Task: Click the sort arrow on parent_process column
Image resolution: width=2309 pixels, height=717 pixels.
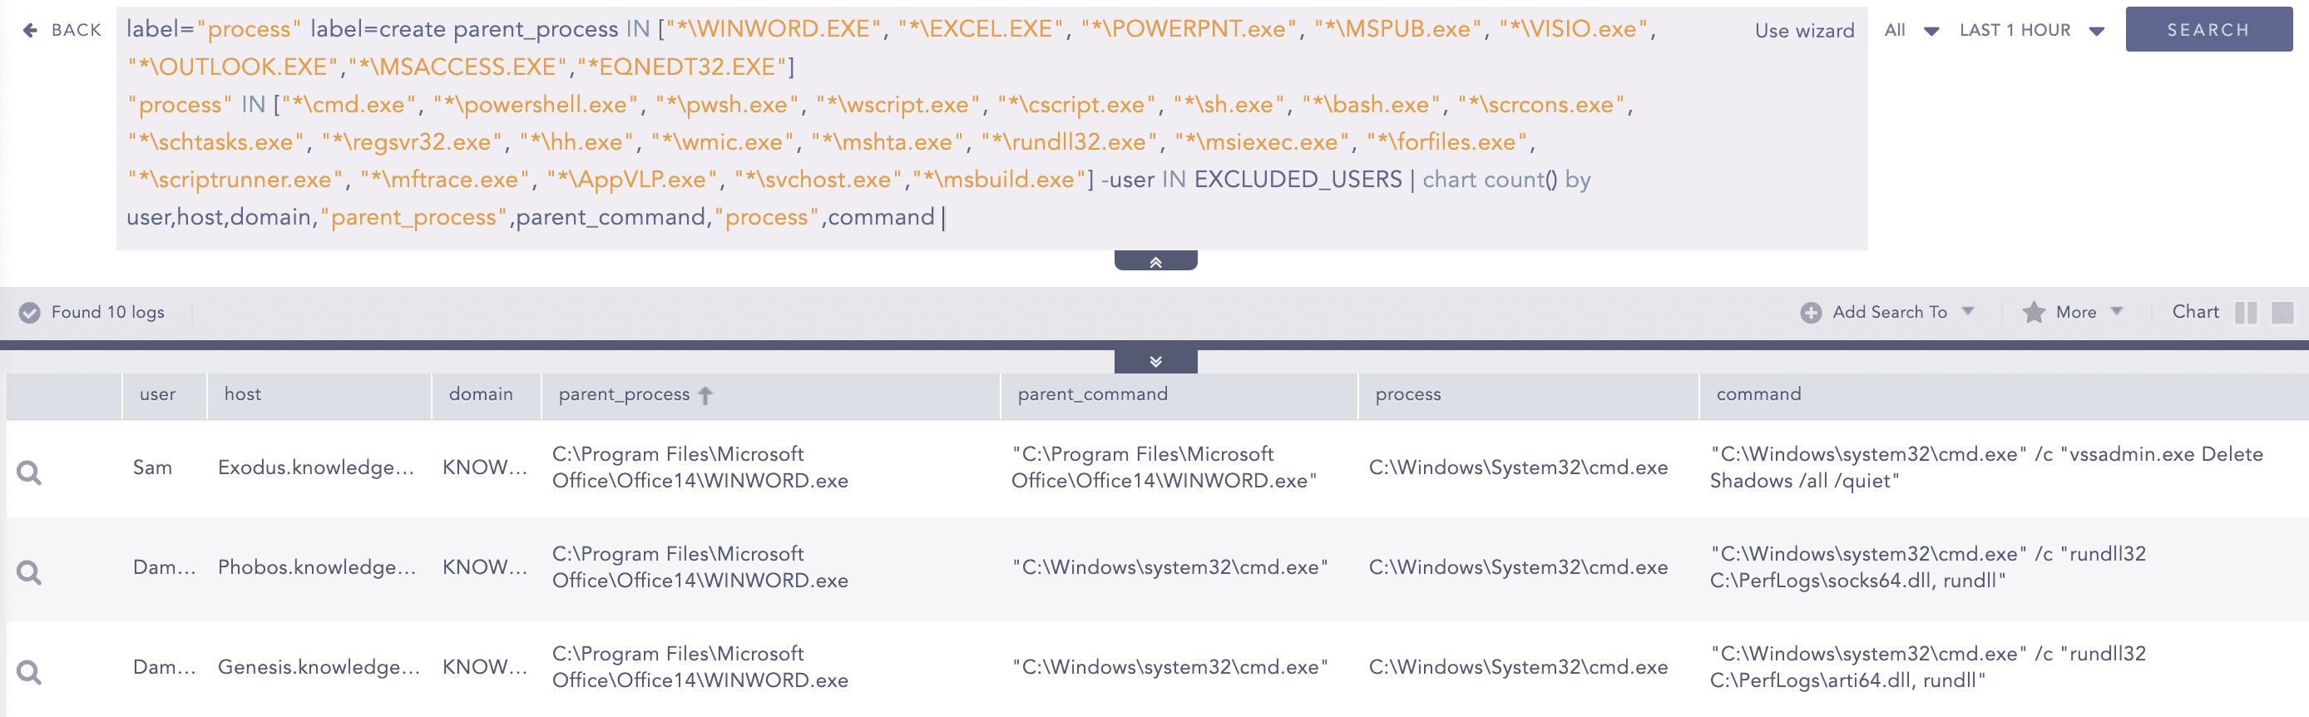Action: 705,395
